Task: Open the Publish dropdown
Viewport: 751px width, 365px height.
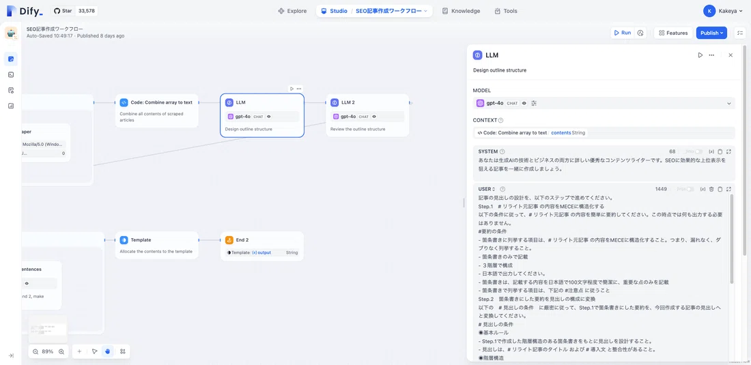Action: pos(711,33)
